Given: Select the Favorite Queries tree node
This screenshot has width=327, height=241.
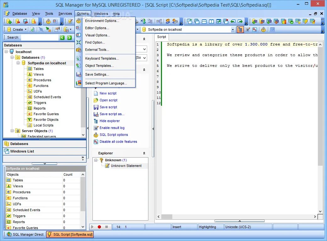Looking at the screenshot, I should click(x=46, y=114).
